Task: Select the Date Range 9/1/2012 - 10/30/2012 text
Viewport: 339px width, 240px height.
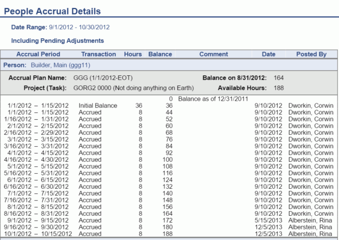Action: pyautogui.click(x=60, y=27)
